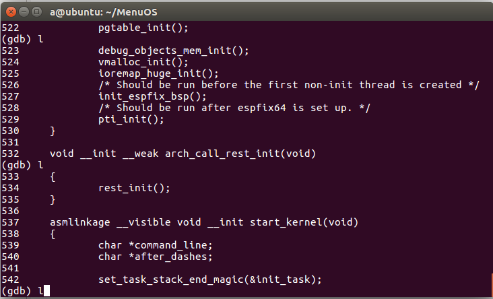This screenshot has height=299, width=493.
Task: Close the terminal window
Action: pyautogui.click(x=9, y=10)
